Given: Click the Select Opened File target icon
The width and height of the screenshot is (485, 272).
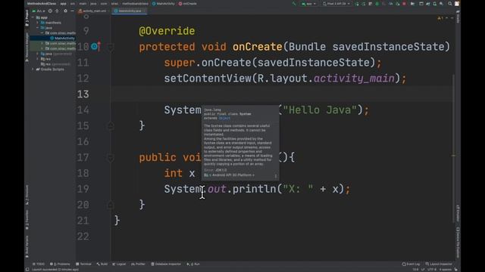Looking at the screenshot, I should pos(51,11).
